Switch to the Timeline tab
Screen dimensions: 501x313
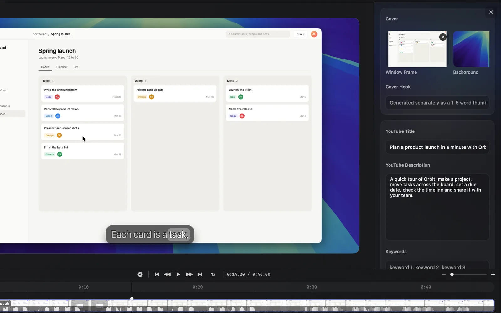61,67
